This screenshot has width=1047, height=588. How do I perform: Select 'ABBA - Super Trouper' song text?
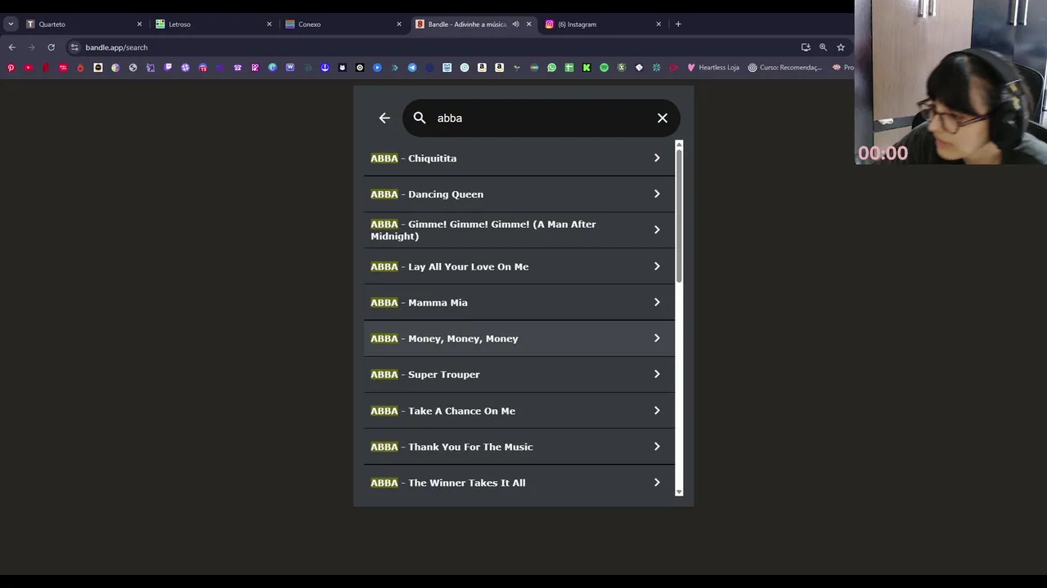coord(425,375)
